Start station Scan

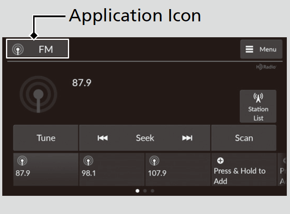(244, 138)
